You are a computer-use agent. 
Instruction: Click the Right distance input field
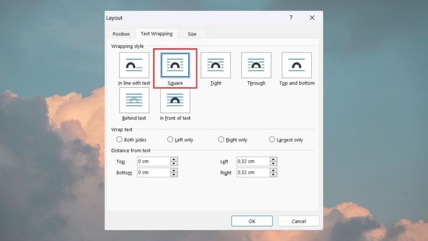(x=253, y=172)
